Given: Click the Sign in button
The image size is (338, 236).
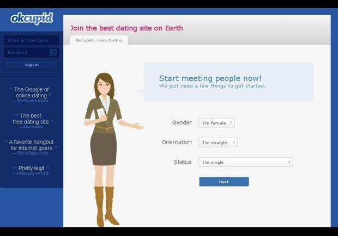Looking at the screenshot, I should (32, 65).
